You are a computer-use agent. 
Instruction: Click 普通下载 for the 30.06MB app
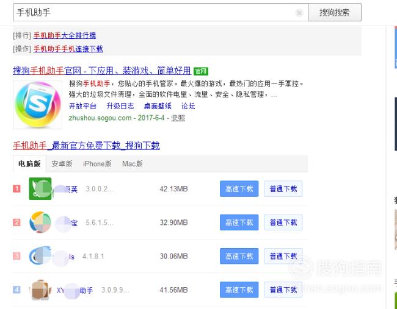click(283, 256)
